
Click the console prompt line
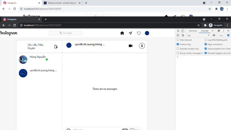(203, 57)
